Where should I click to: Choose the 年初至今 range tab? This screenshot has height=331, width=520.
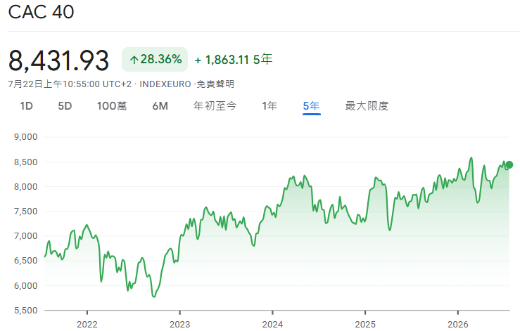pos(215,106)
